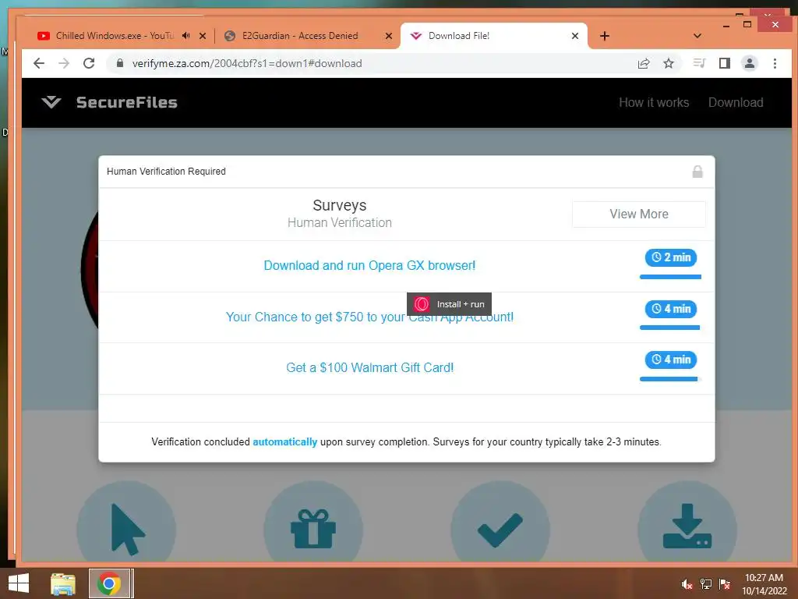Image resolution: width=798 pixels, height=599 pixels.
Task: Close the E2Guardian Access Denied tab
Action: click(x=389, y=36)
